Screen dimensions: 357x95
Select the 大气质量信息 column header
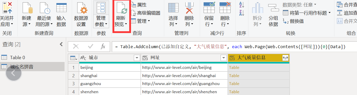[x=259, y=58]
